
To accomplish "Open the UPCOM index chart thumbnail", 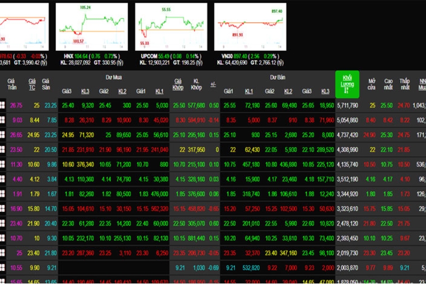I will pos(171,27).
